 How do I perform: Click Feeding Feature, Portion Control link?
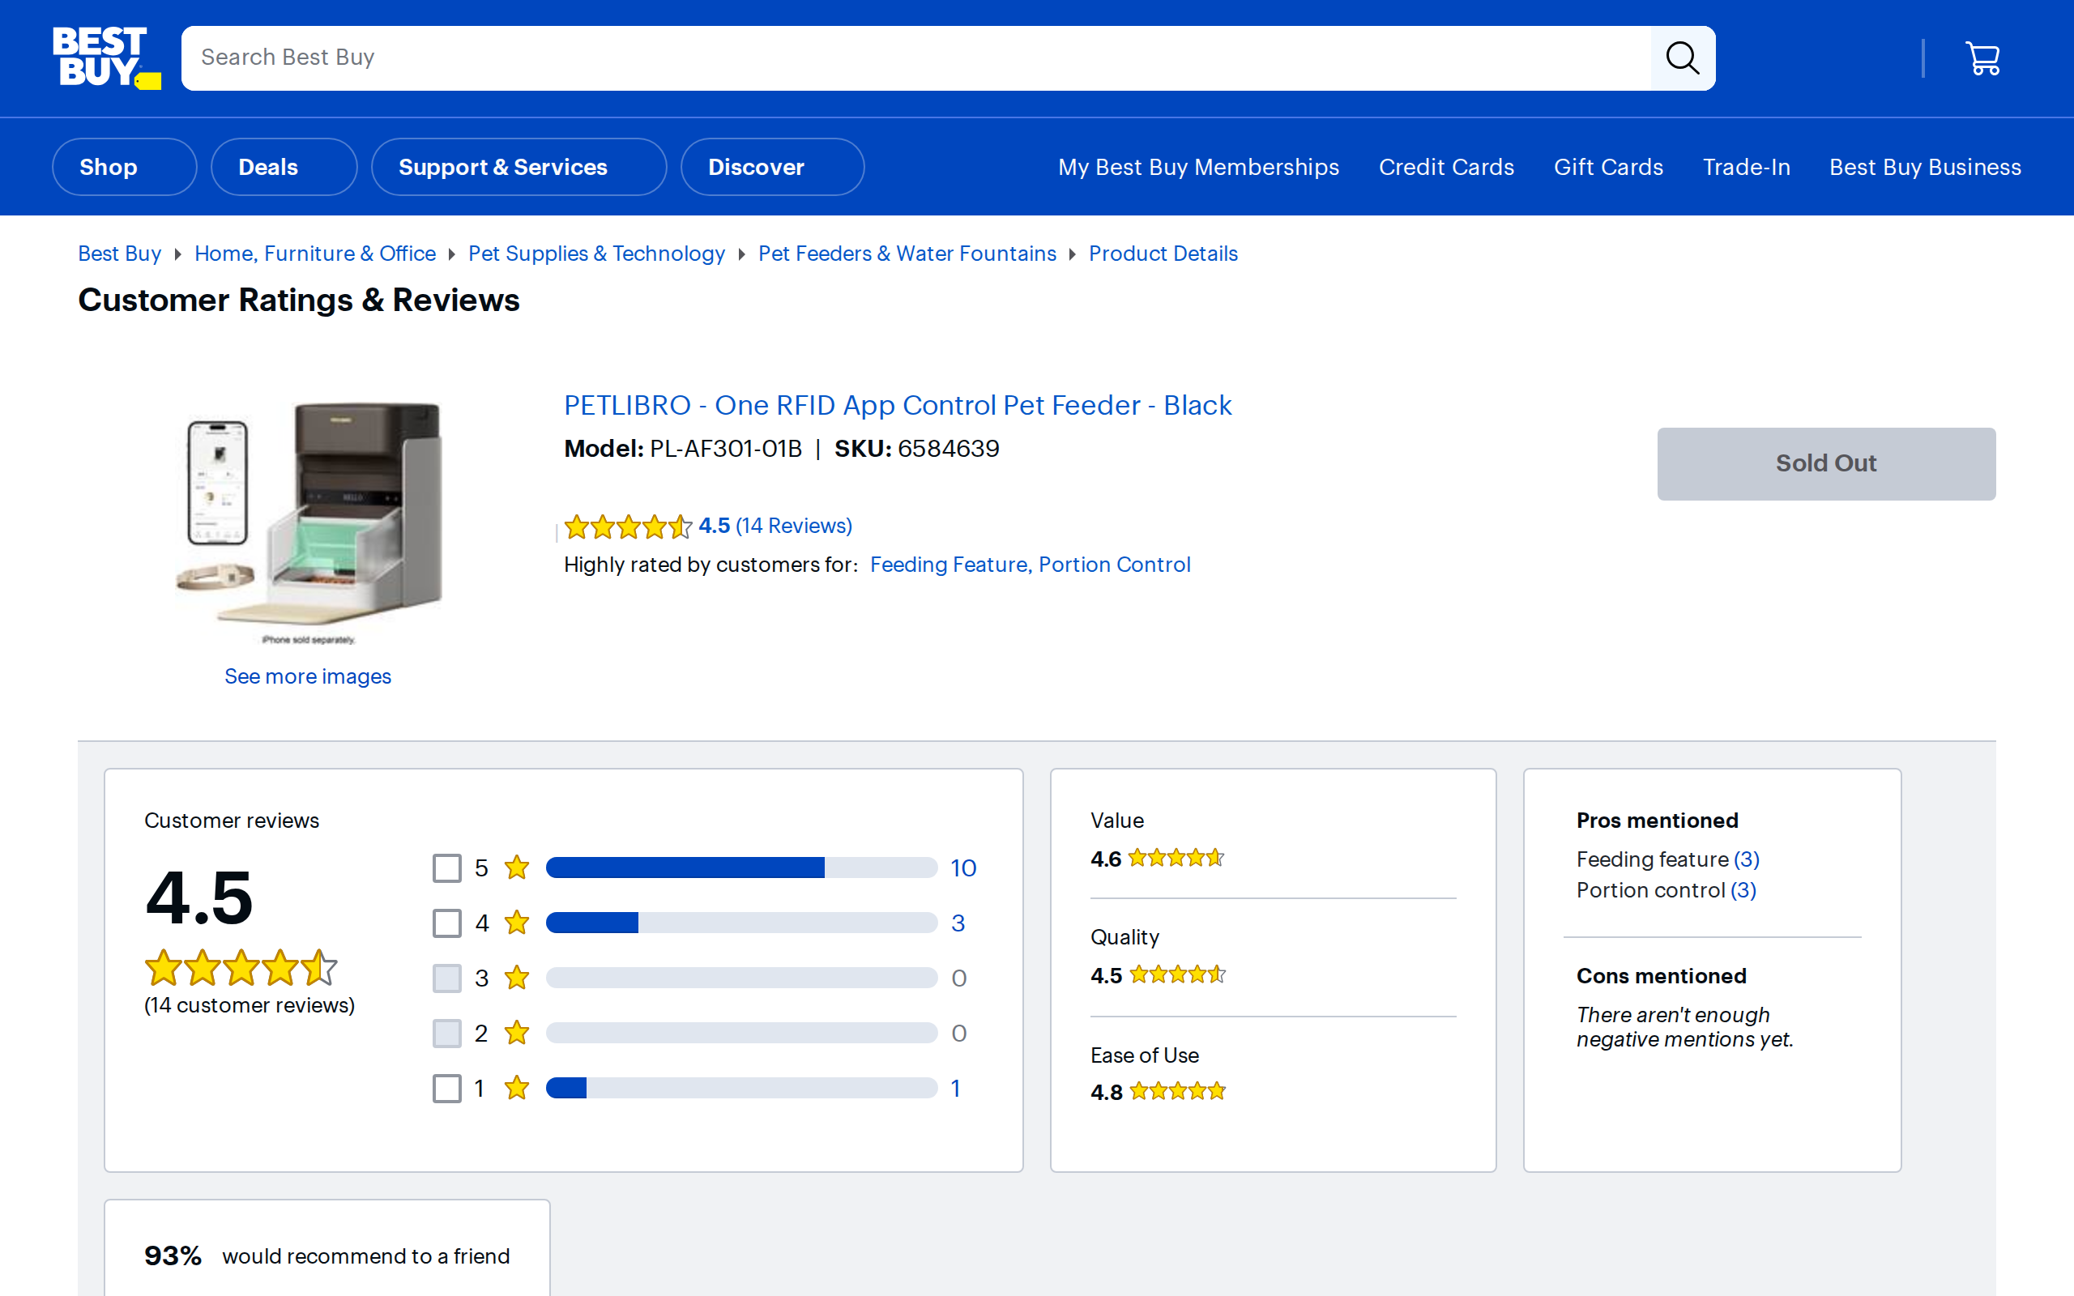pyautogui.click(x=1031, y=565)
